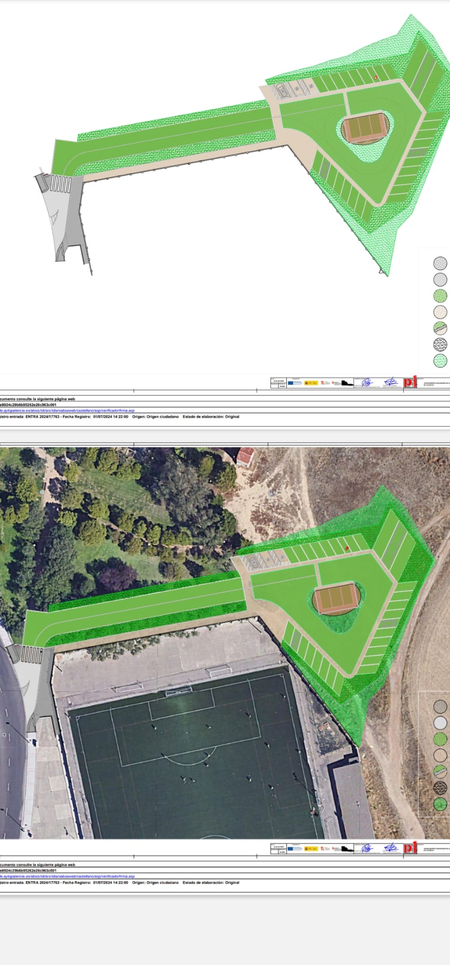Click the zebra crosswalk in the white plan drawing
The height and width of the screenshot is (965, 450).
click(x=60, y=183)
